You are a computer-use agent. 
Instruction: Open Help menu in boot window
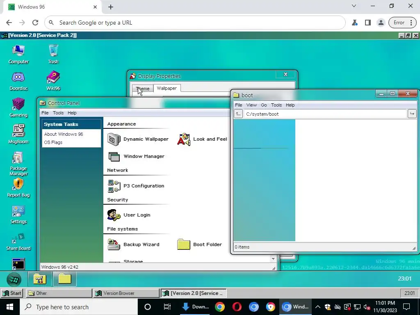(x=290, y=105)
